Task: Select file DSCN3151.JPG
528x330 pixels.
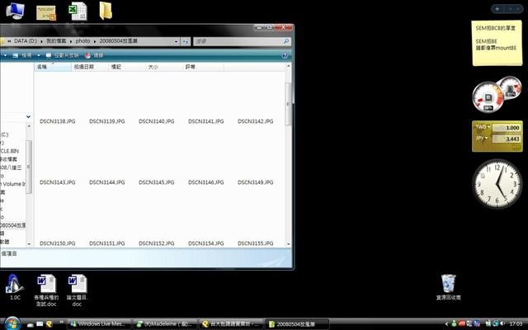Action: [106, 243]
